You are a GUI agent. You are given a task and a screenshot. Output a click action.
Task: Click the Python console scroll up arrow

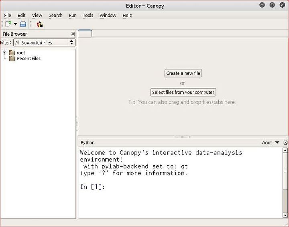285,150
